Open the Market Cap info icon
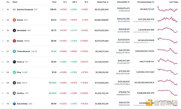This screenshot has height=109, width=181. tap(108, 2)
